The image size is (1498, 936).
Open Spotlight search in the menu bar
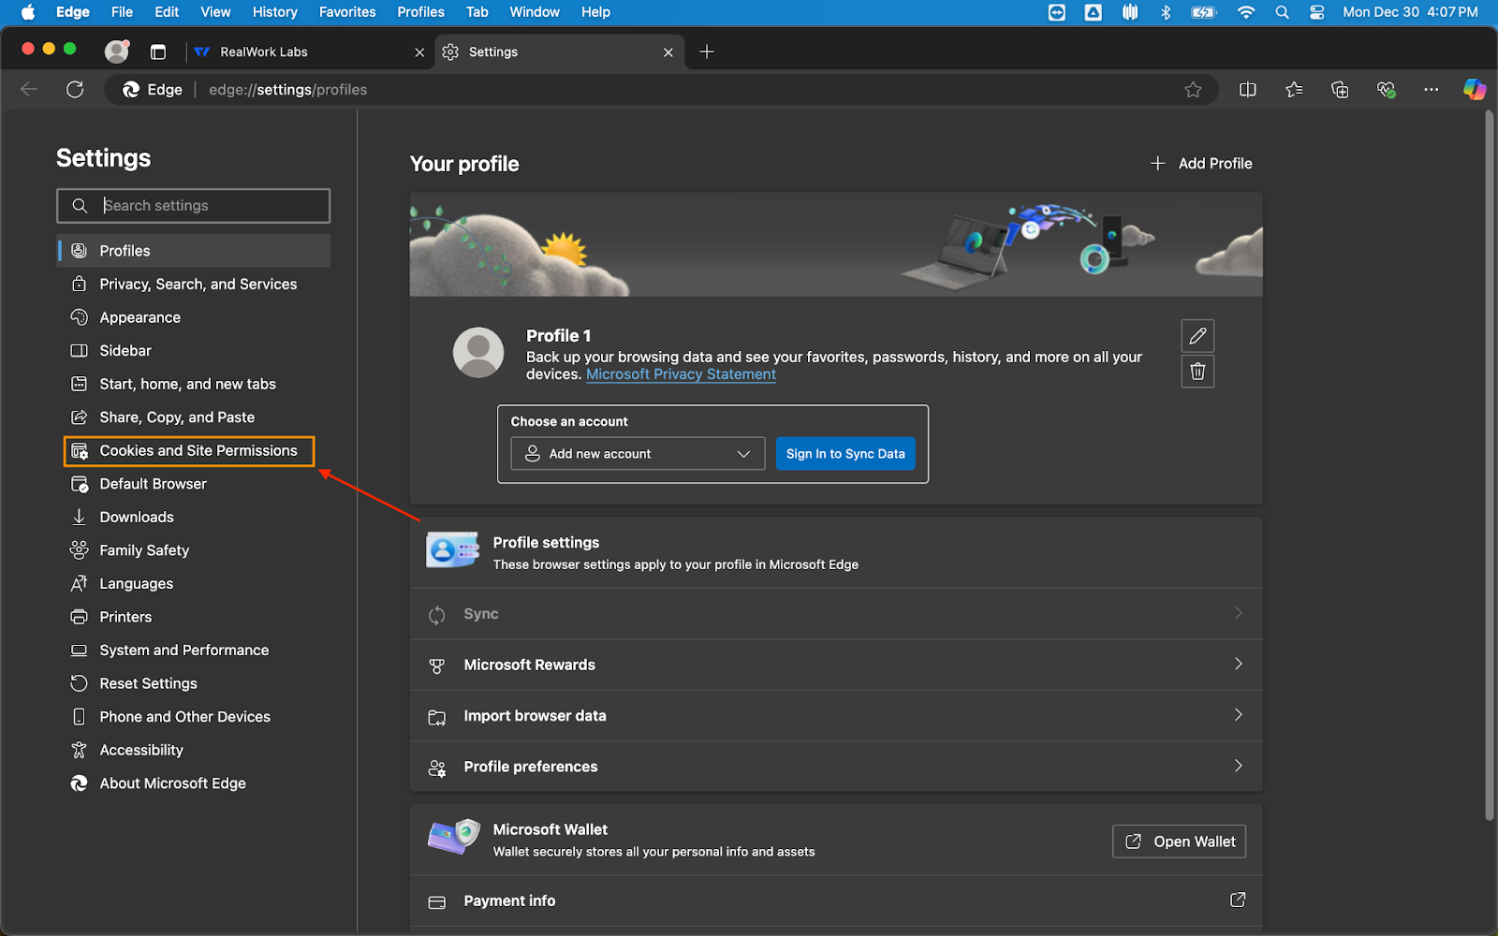(1282, 12)
